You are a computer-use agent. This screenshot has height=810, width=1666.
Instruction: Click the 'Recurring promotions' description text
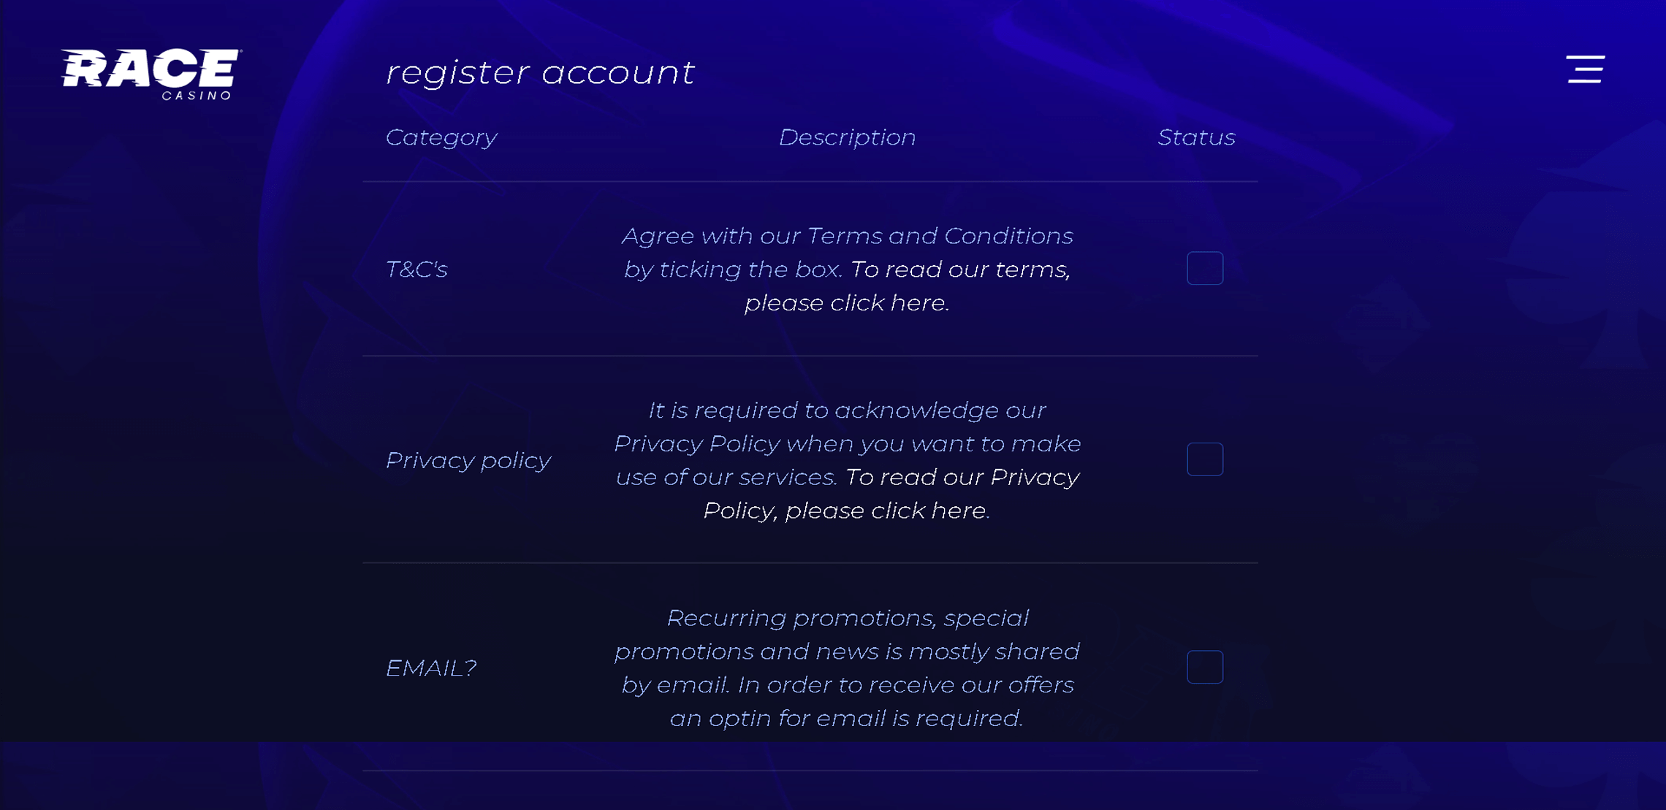point(848,618)
